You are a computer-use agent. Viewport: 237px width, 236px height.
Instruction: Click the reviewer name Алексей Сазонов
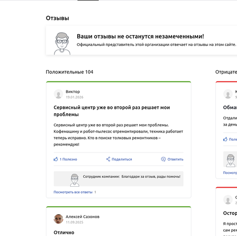(82, 217)
